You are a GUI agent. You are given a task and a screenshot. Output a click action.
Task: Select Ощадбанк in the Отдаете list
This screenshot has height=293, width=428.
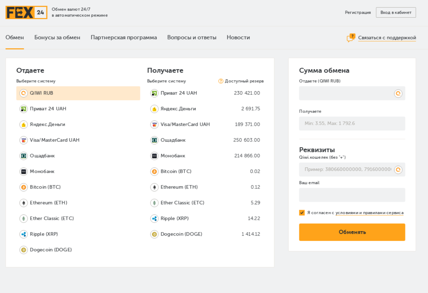pyautogui.click(x=42, y=156)
